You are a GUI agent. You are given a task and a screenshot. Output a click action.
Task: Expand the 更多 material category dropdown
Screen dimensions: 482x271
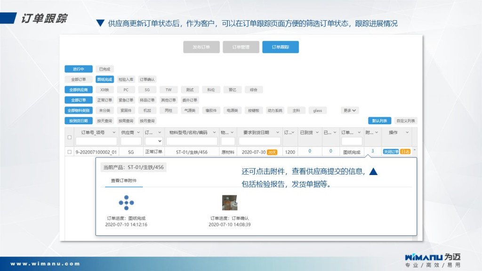350,111
